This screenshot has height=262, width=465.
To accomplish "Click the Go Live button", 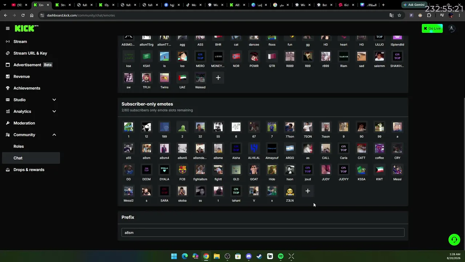I will click(432, 28).
